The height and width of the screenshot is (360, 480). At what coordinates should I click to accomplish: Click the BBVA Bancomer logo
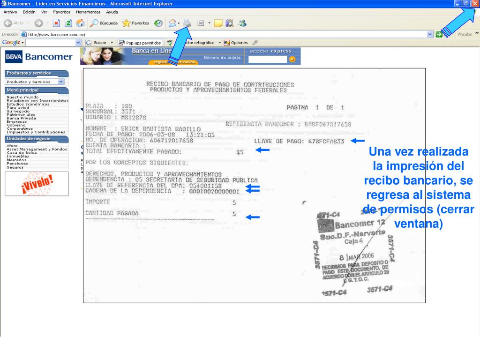[38, 57]
